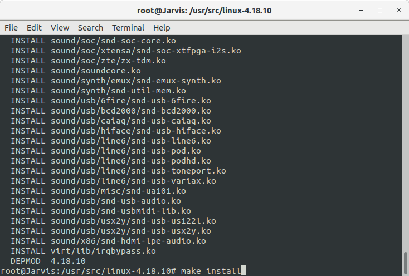Click the snd-usb-6fire.ko line
This screenshot has height=276, width=409.
click(111, 101)
